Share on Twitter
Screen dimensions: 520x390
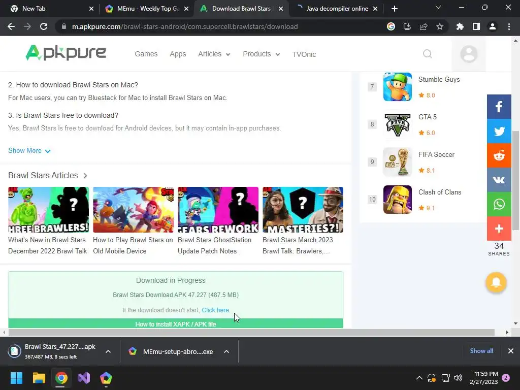(499, 131)
